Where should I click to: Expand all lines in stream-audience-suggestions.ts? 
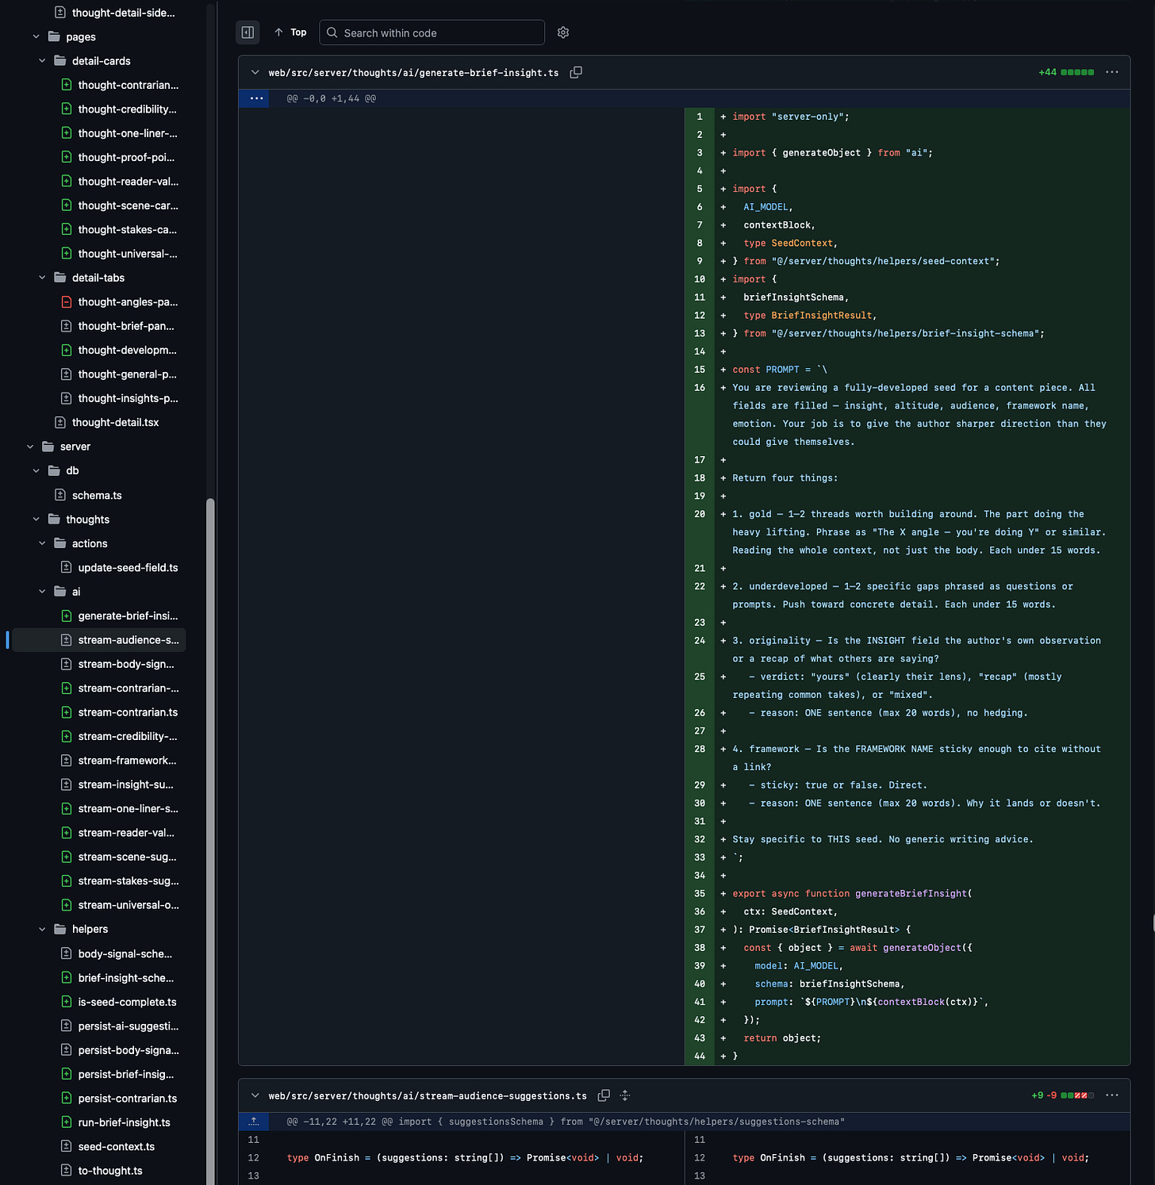point(625,1095)
